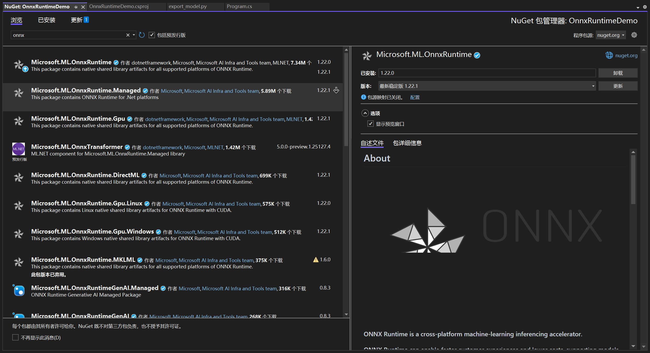
Task: Switch to the installed tab
Action: point(47,20)
